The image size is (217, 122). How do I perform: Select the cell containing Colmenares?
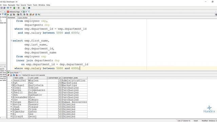pyautogui.click(x=38, y=90)
